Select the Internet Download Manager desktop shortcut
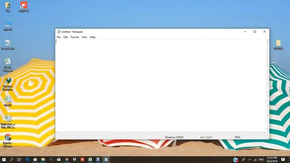 click(x=8, y=84)
